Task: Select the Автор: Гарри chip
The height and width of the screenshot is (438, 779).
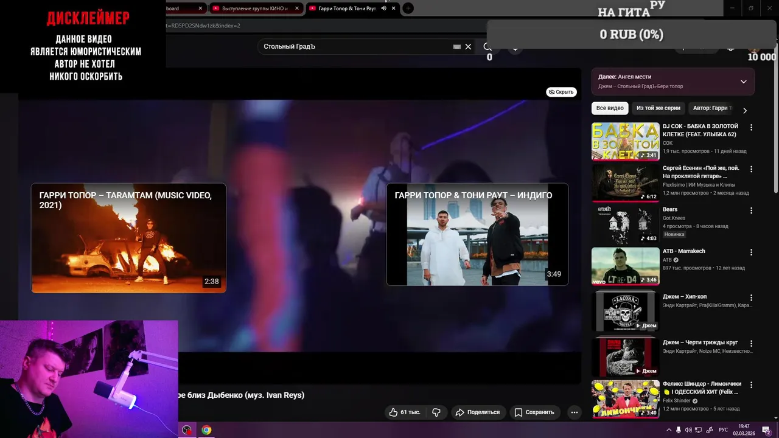Action: 712,108
